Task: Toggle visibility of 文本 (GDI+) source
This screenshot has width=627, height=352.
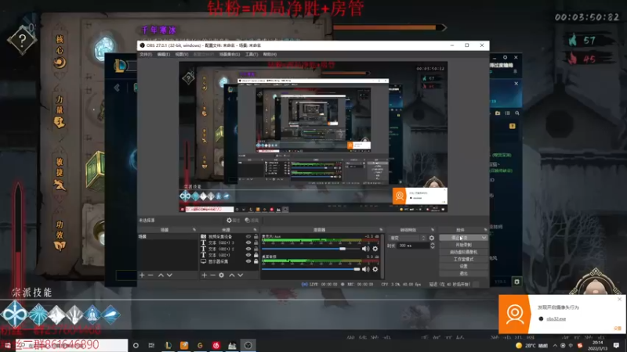Action: pyautogui.click(x=248, y=255)
